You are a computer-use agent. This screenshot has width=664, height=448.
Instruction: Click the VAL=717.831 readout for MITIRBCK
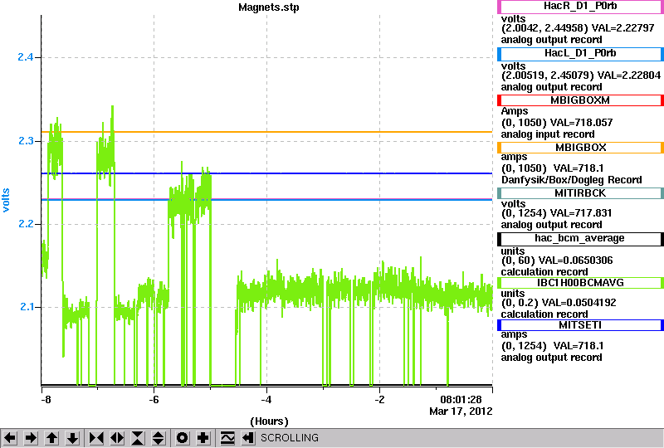tap(580, 213)
